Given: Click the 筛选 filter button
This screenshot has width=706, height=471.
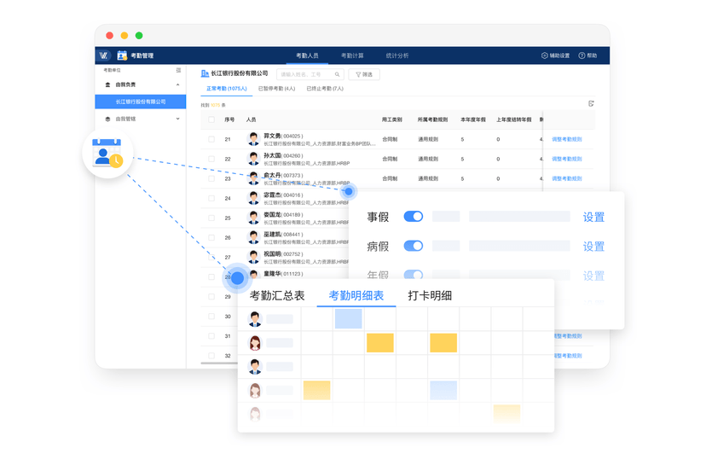Looking at the screenshot, I should (x=364, y=74).
